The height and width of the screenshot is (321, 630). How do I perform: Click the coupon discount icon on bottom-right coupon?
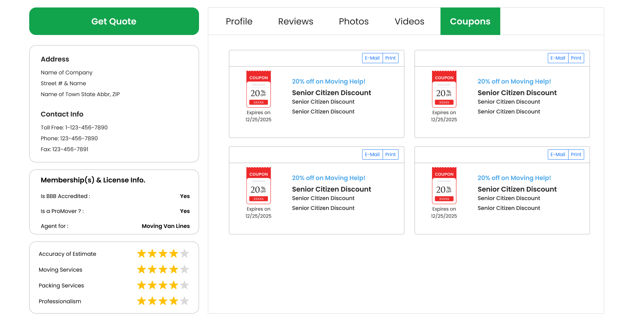pyautogui.click(x=444, y=185)
